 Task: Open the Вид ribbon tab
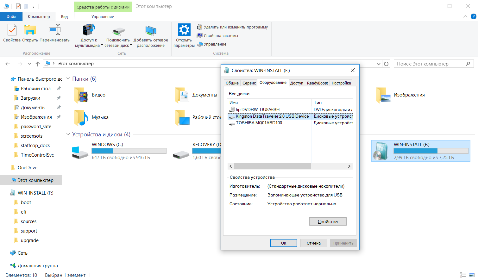(x=64, y=16)
